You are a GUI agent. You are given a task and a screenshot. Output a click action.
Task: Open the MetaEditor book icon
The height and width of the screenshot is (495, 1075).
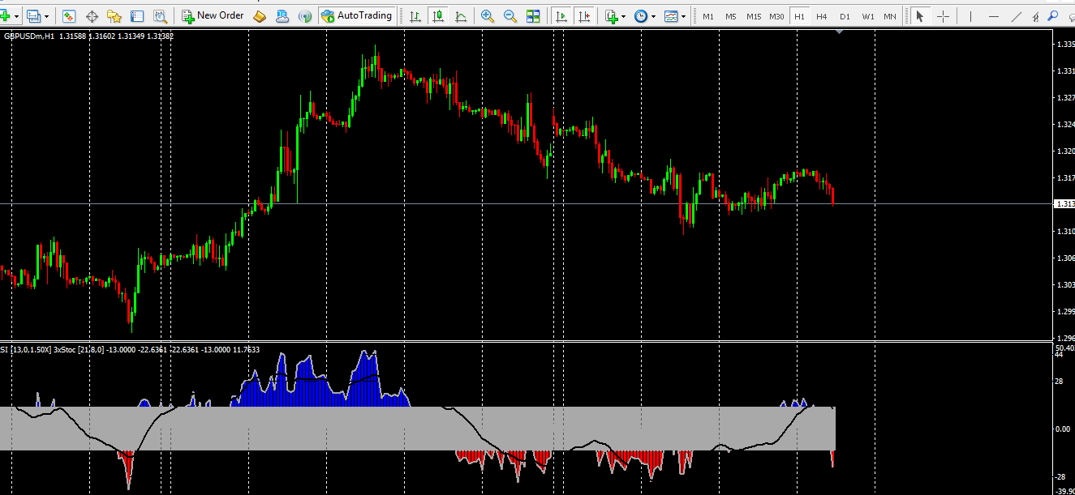pos(260,15)
